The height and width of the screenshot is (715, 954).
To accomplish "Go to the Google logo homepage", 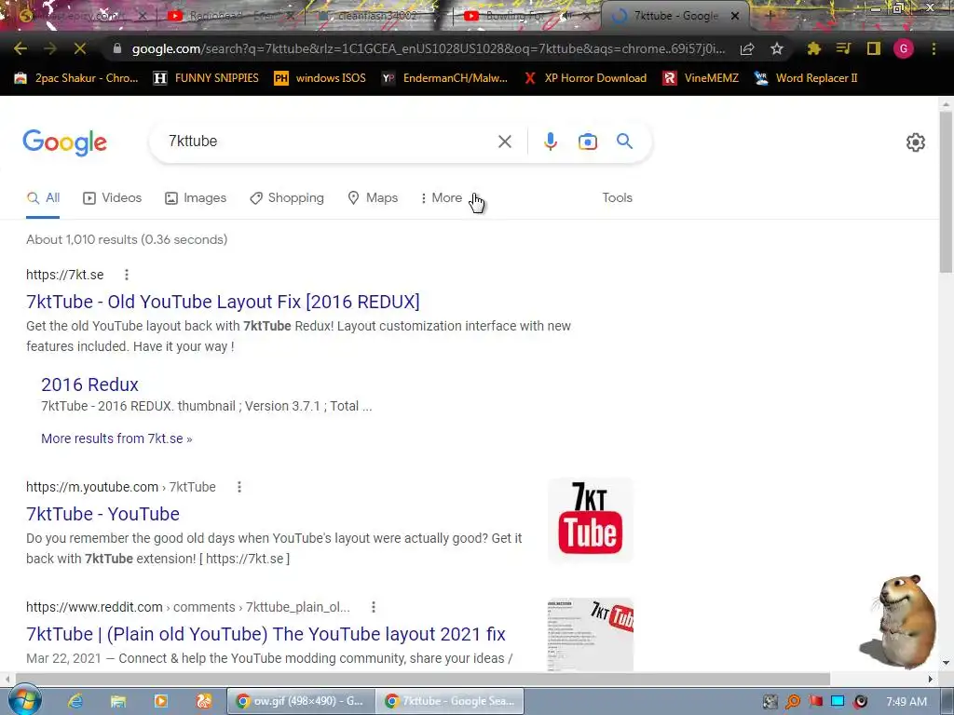I will tap(65, 142).
